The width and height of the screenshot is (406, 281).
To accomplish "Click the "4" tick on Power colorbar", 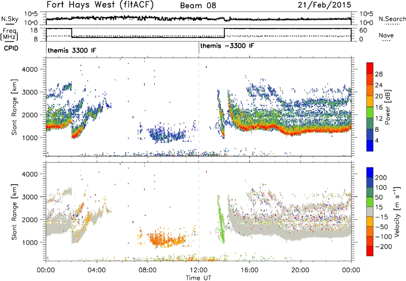I will 377,140.
